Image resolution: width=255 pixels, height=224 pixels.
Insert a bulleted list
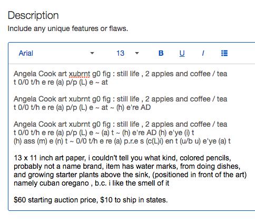224,53
